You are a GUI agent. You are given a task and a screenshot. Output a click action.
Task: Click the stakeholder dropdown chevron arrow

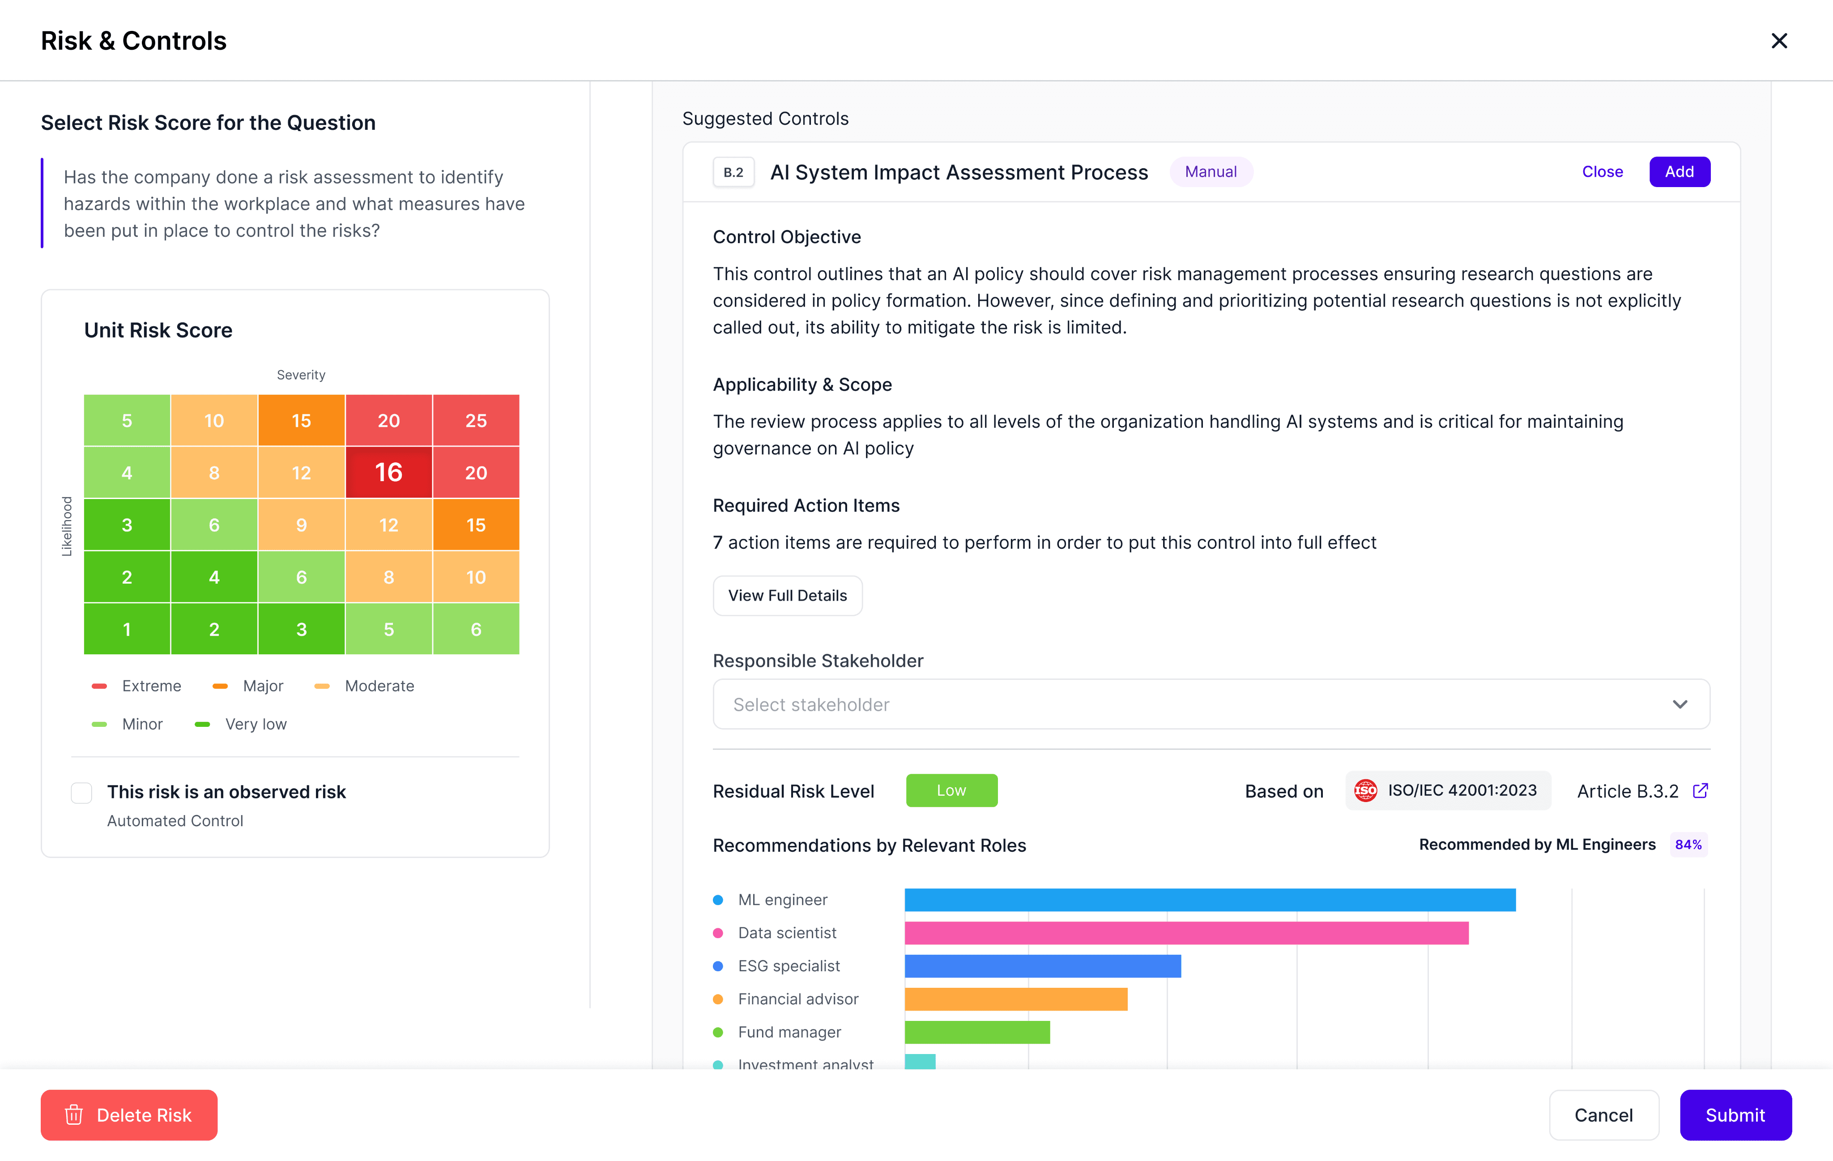pyautogui.click(x=1679, y=704)
